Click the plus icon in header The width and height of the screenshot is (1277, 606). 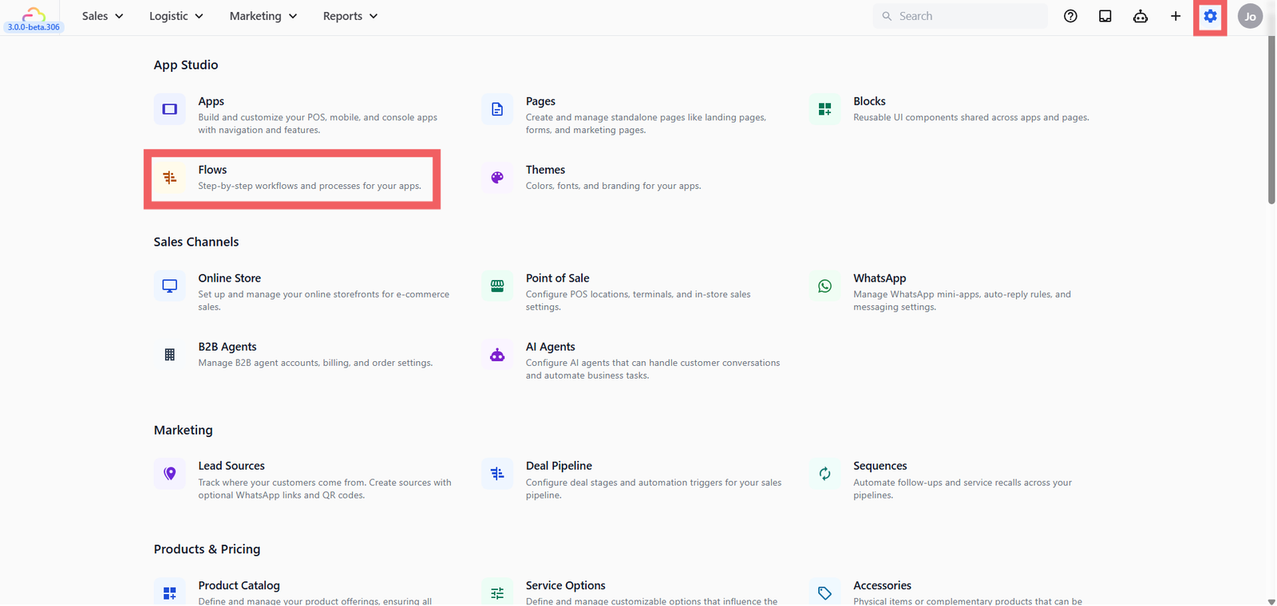pos(1175,16)
